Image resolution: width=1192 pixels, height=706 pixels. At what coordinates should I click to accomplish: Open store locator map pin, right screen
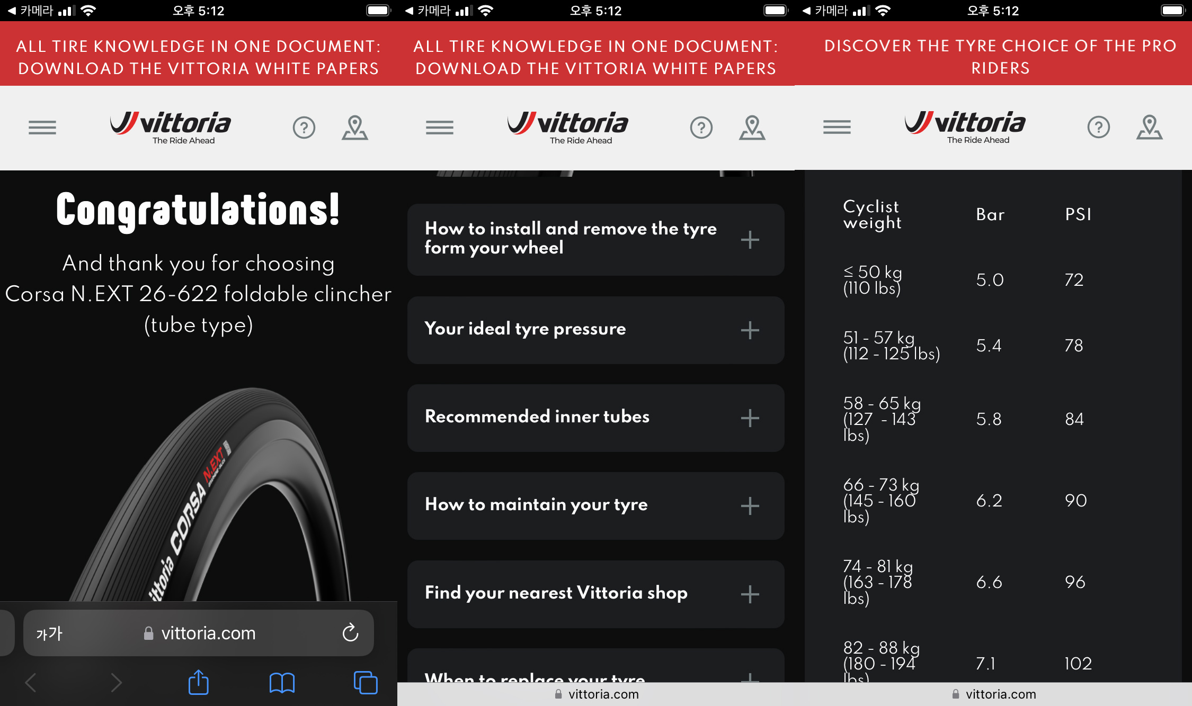click(x=1150, y=127)
